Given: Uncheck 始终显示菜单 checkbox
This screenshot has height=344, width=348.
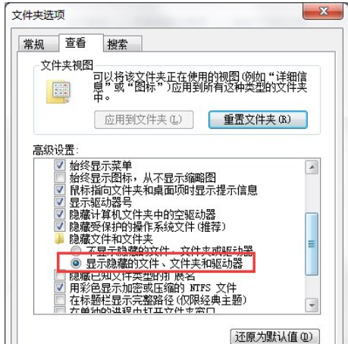Looking at the screenshot, I should tap(60, 165).
